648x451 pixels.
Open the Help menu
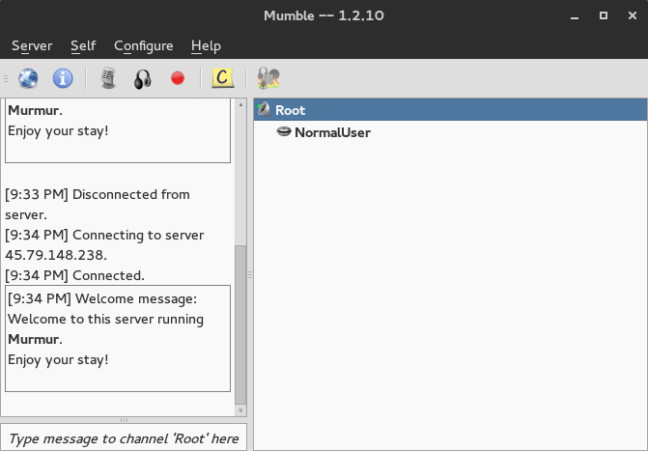tap(206, 45)
